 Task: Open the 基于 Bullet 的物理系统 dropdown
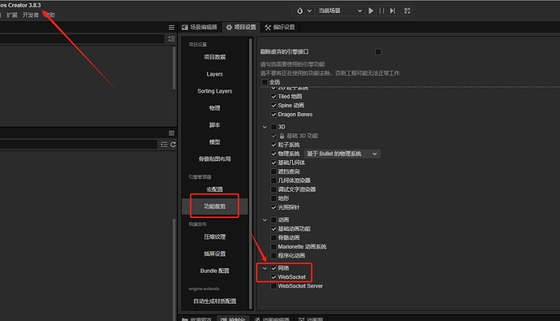[x=342, y=154]
